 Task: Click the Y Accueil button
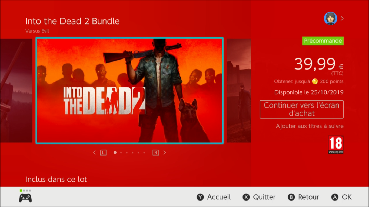coord(214,197)
